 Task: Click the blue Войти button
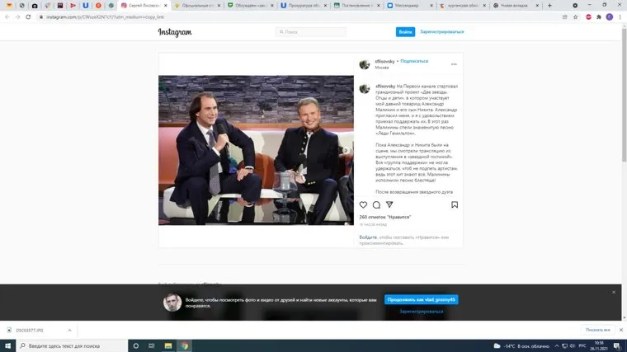[x=405, y=32]
